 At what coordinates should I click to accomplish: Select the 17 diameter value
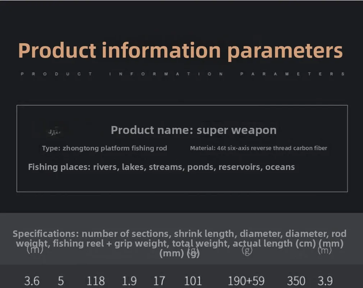pos(159,281)
